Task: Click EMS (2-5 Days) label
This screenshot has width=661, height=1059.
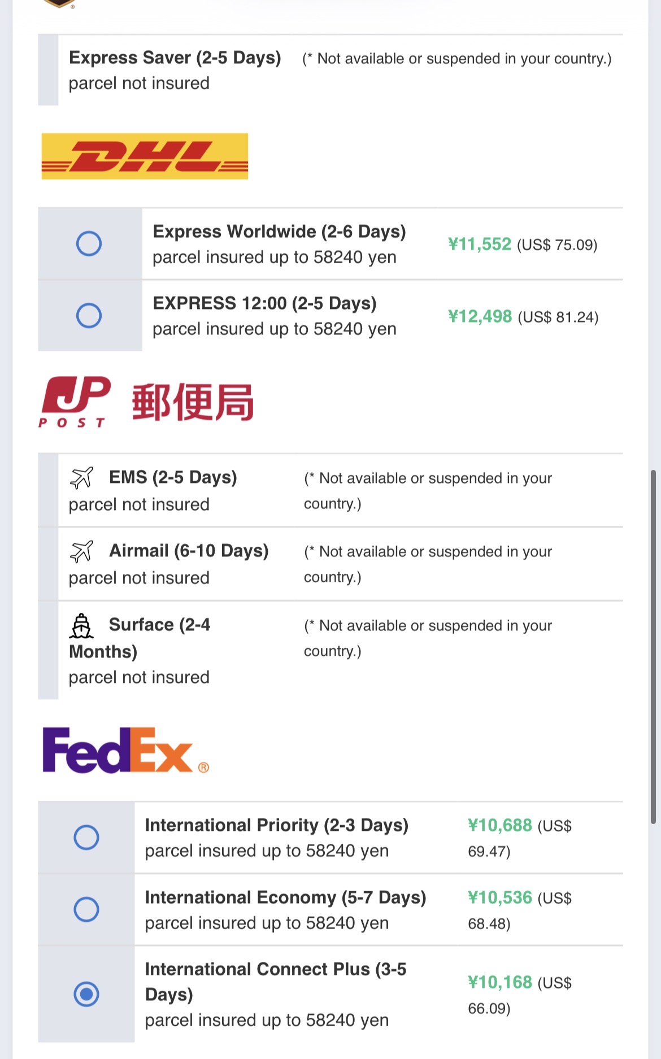Action: pos(173,477)
